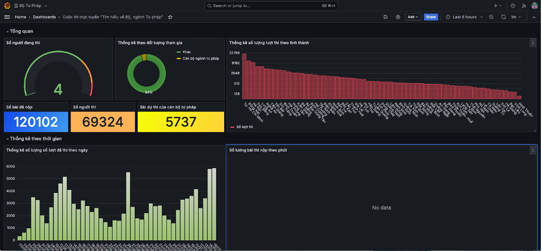This screenshot has width=542, height=251.
Task: Collapse the 'Thống kê theo thời gian' row
Action: [35, 138]
